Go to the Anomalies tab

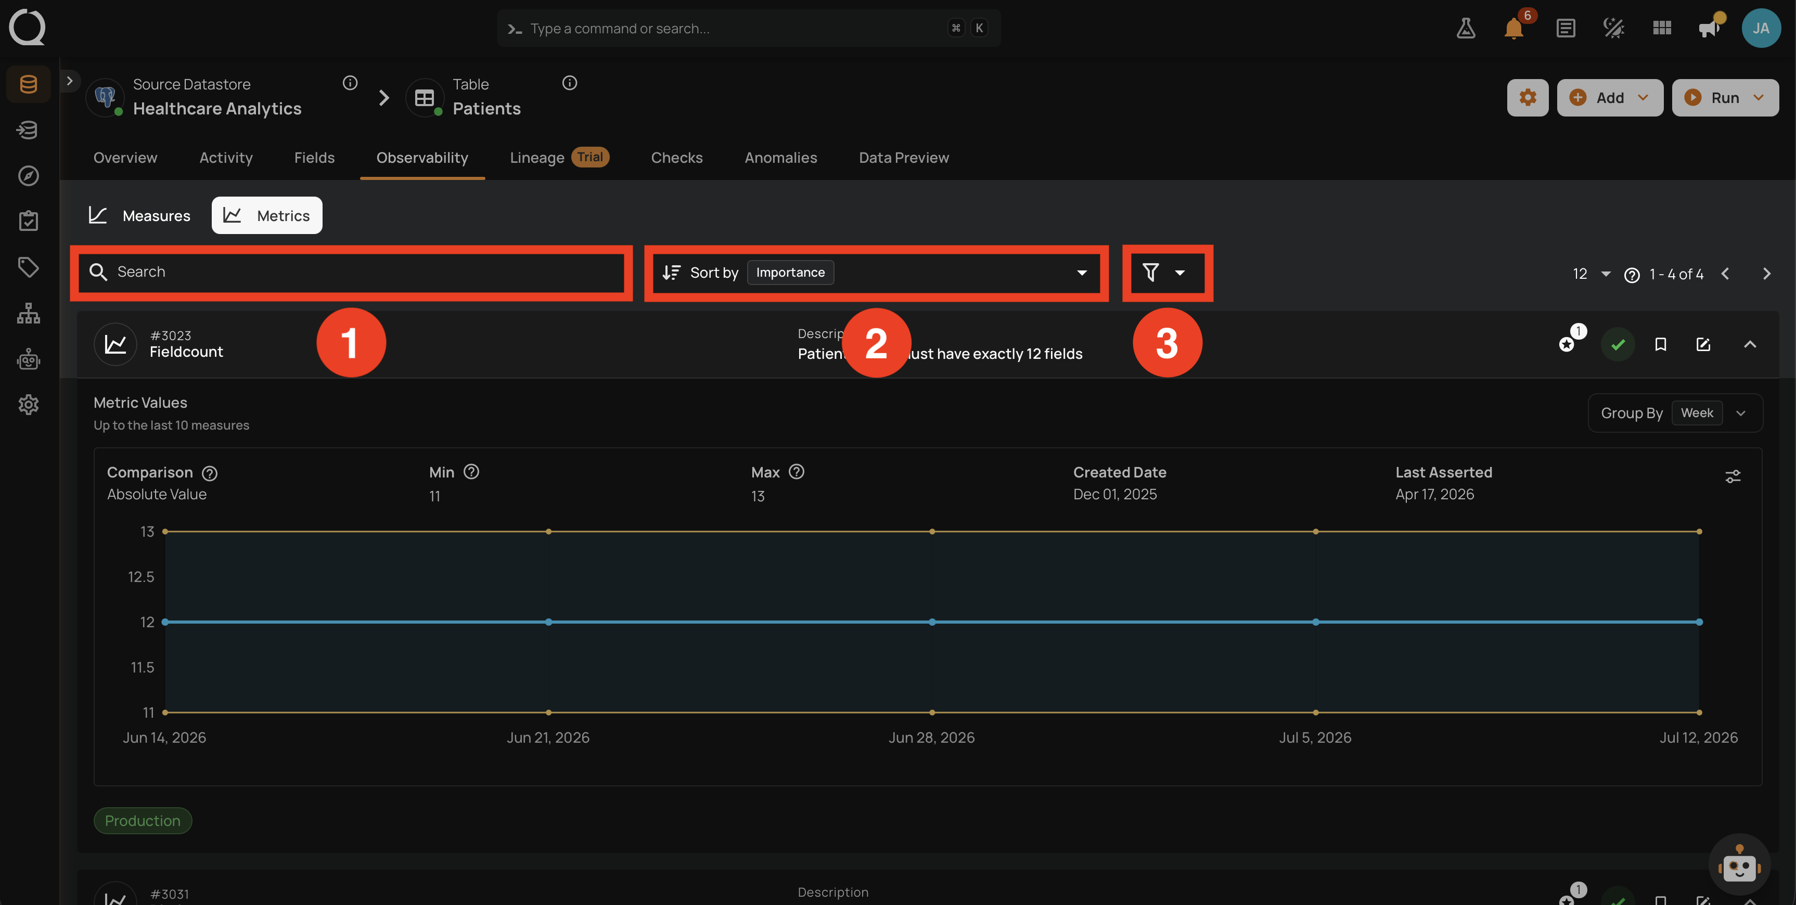pyautogui.click(x=780, y=158)
